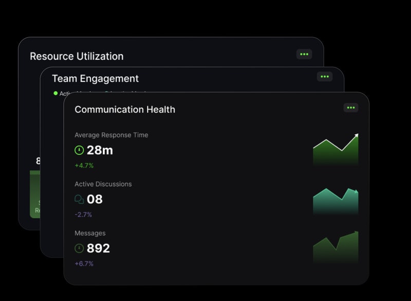Bring the Team Engagement card forward
This screenshot has height=301, width=411.
pos(95,79)
